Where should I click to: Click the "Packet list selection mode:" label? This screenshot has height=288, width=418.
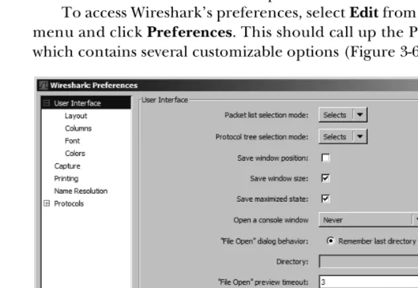(266, 115)
